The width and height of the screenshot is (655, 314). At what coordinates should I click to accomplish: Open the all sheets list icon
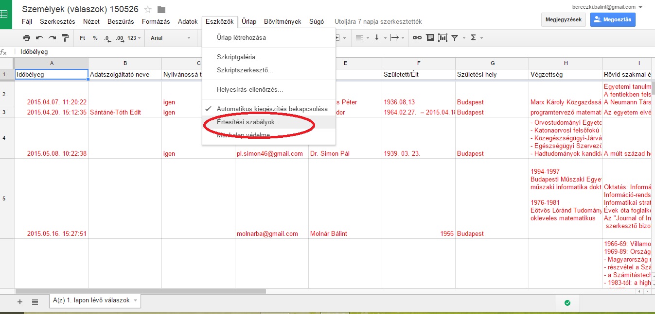[35, 302]
